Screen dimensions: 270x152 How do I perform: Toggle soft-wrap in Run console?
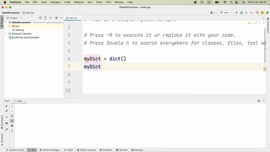point(12,116)
